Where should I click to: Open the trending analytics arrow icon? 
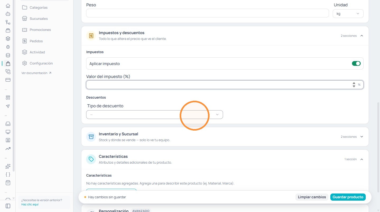[8, 149]
